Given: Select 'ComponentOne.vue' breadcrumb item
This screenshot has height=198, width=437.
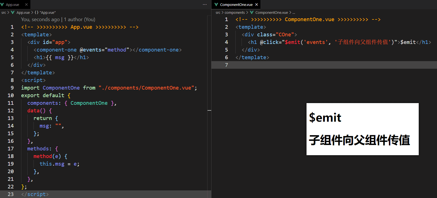Looking at the screenshot, I should pyautogui.click(x=272, y=12).
